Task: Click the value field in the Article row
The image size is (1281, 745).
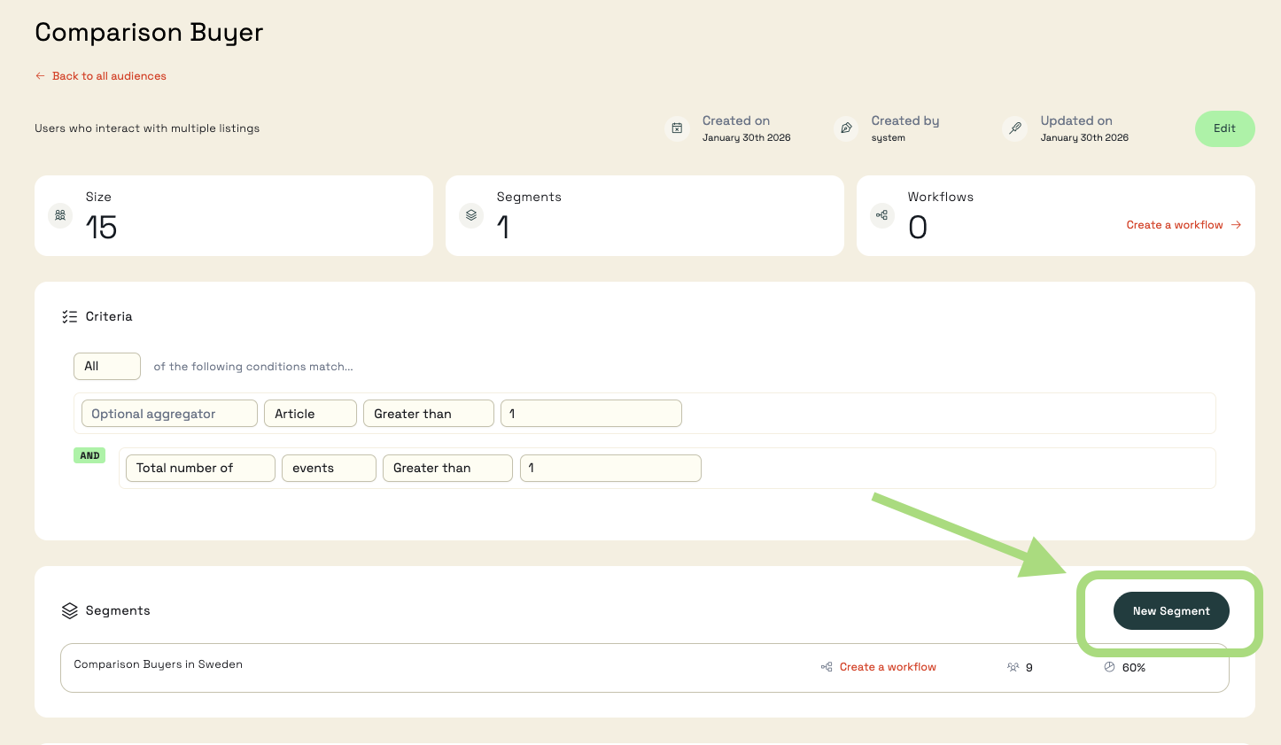Action: (x=591, y=414)
